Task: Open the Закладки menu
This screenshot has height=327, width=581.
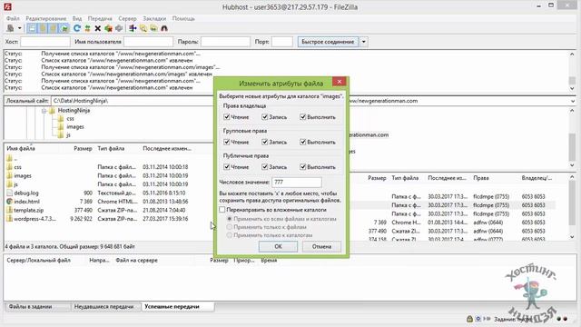Action: (x=154, y=18)
